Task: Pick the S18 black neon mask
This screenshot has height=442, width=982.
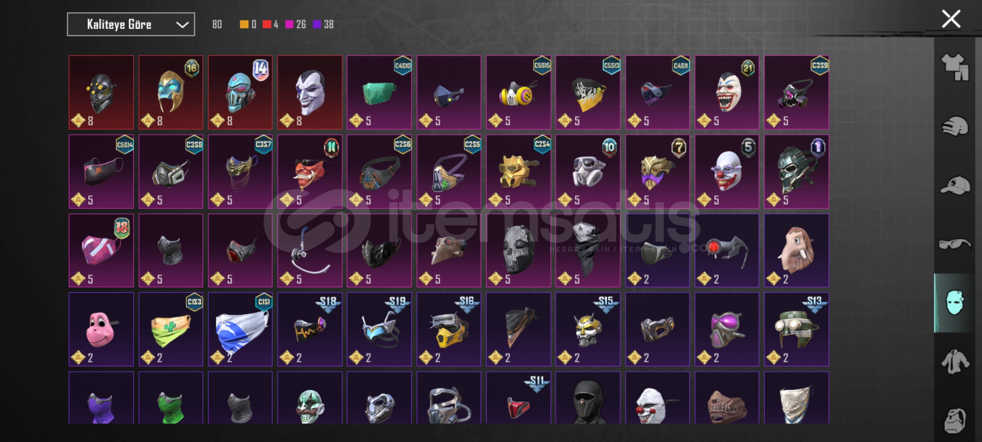Action: tap(310, 329)
